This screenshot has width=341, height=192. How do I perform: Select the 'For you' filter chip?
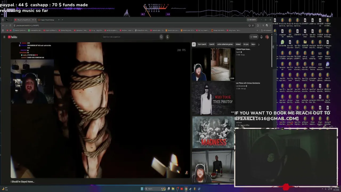point(246,44)
